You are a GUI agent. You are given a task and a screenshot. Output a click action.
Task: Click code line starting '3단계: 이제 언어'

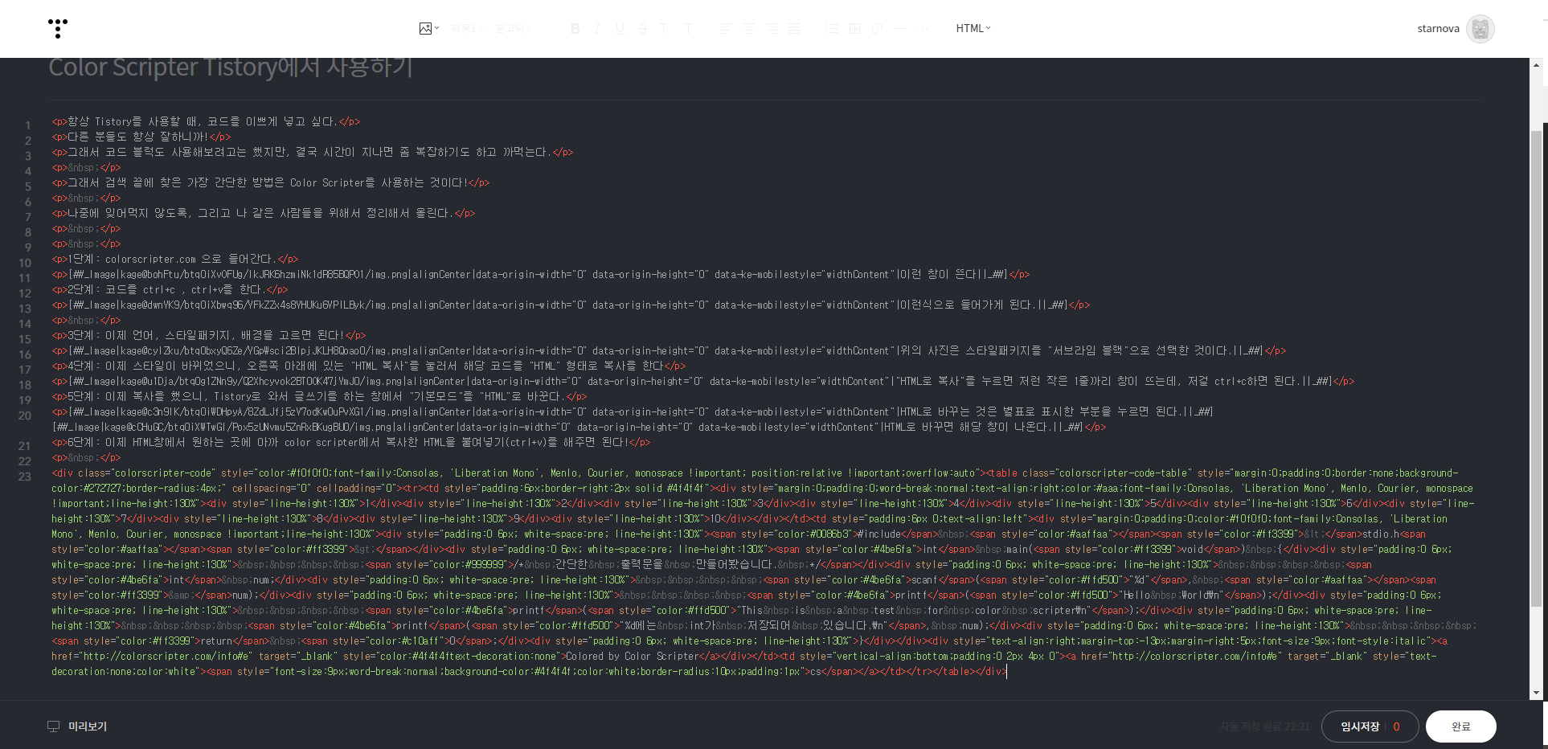[x=209, y=335]
